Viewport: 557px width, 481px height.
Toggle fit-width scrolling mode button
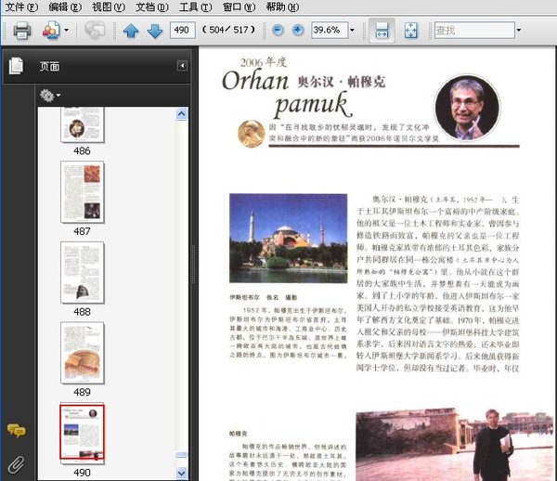(x=381, y=31)
